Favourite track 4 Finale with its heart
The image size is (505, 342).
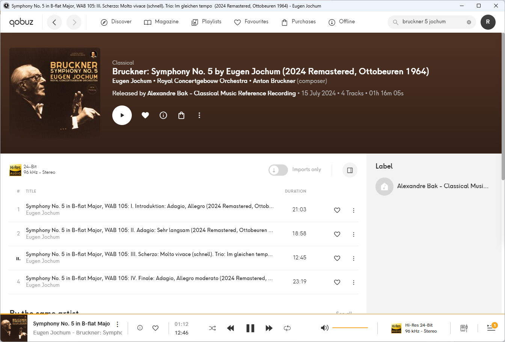pos(337,282)
